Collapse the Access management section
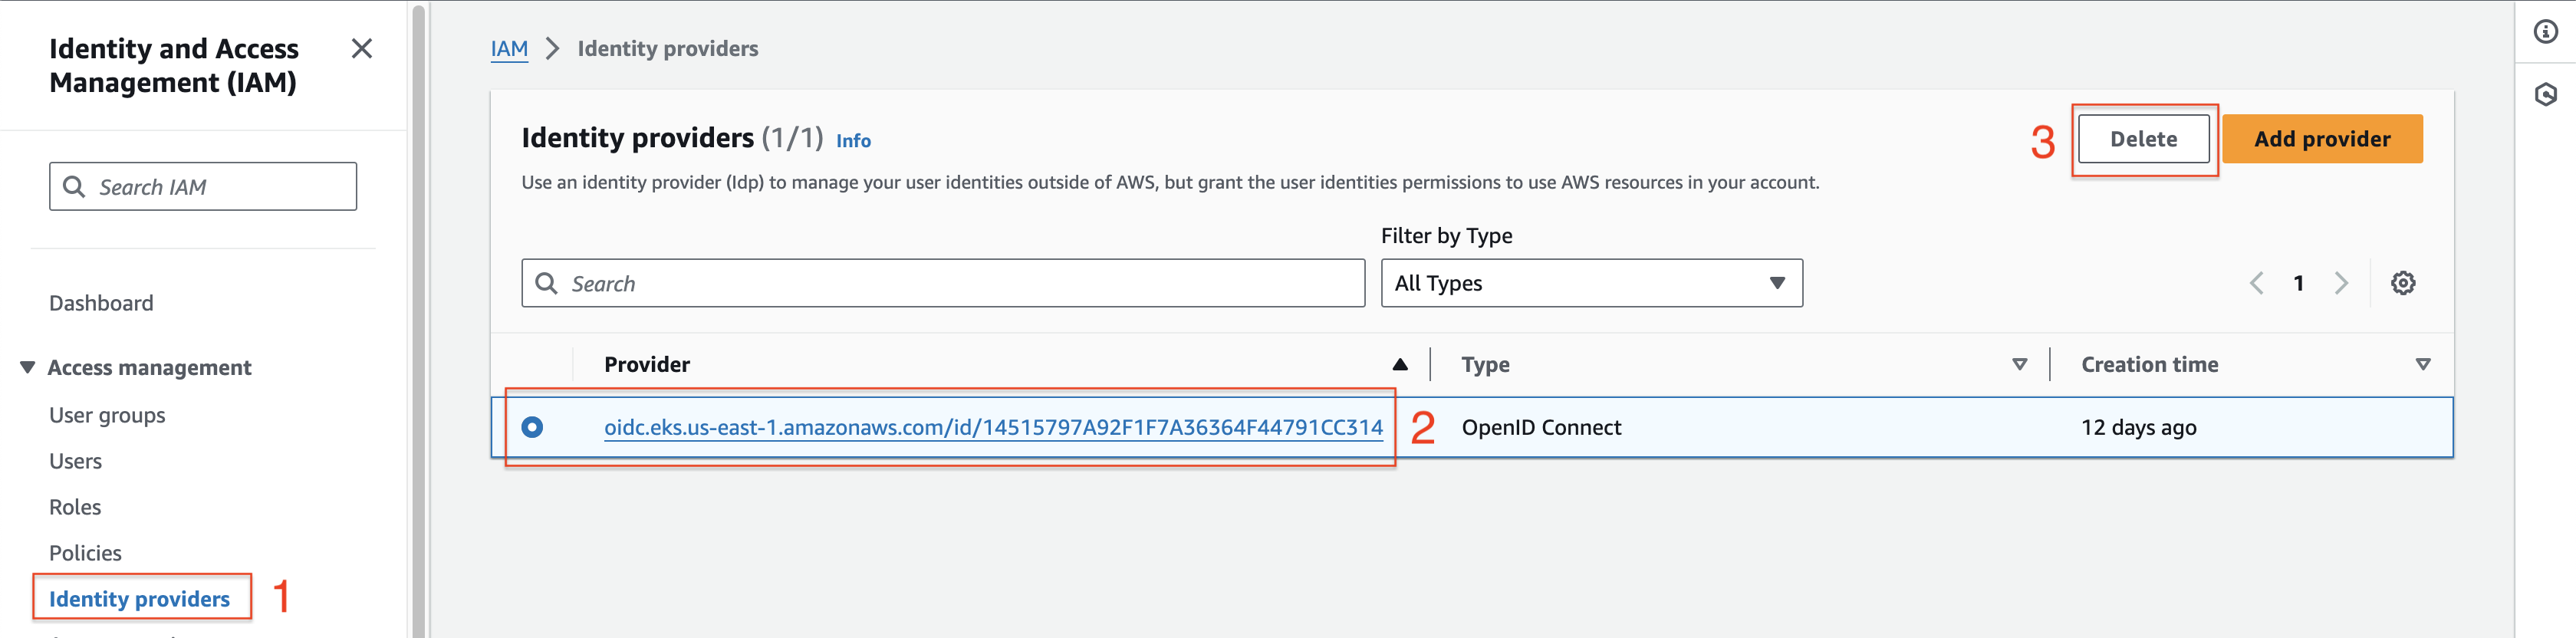Viewport: 2576px width, 638px height. [x=27, y=367]
